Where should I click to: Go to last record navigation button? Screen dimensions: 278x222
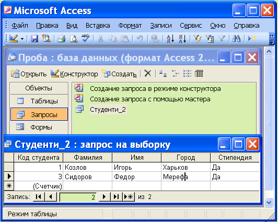click(117, 196)
